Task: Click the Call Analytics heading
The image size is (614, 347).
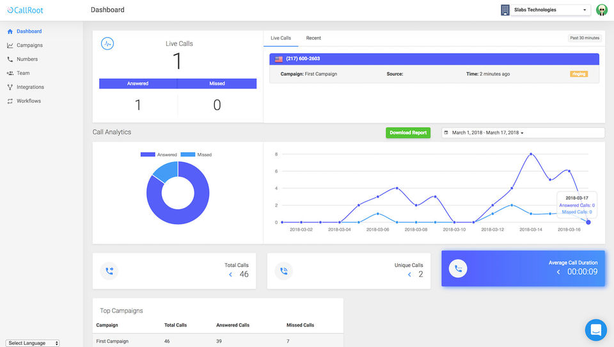Action: (112, 132)
